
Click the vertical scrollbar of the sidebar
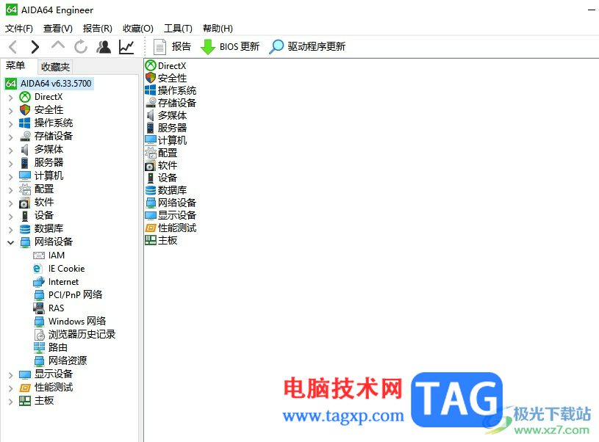[x=138, y=220]
